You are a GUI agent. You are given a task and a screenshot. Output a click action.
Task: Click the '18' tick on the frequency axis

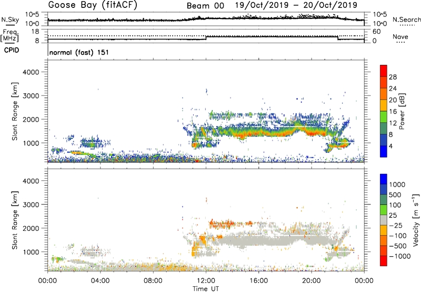click(x=35, y=32)
